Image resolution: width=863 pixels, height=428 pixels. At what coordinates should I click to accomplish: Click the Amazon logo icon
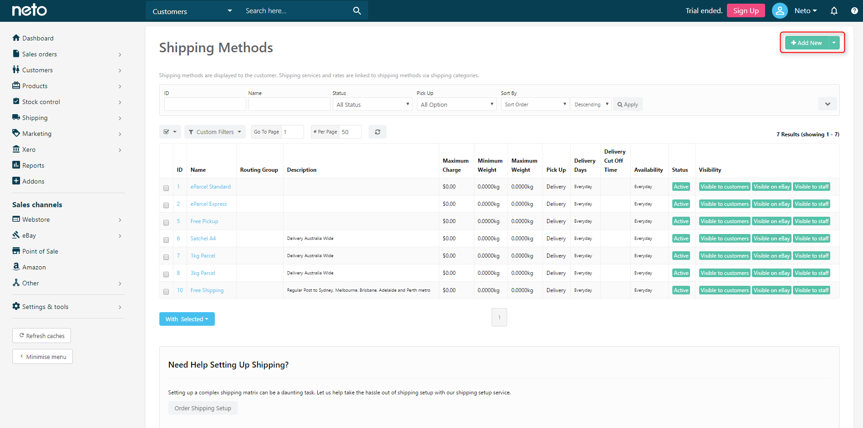tap(16, 267)
